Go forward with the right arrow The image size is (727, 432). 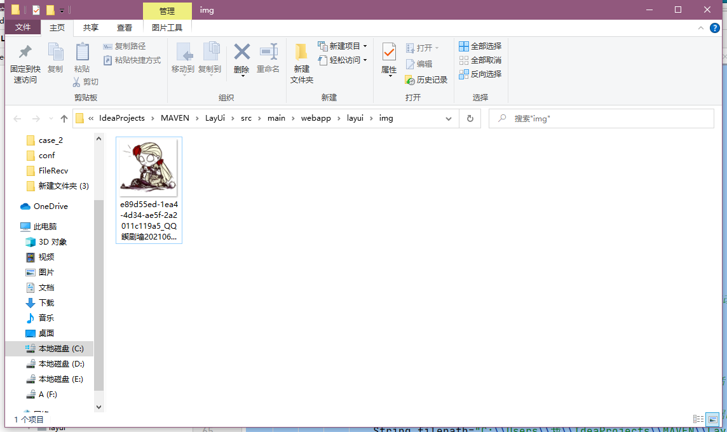[36, 119]
